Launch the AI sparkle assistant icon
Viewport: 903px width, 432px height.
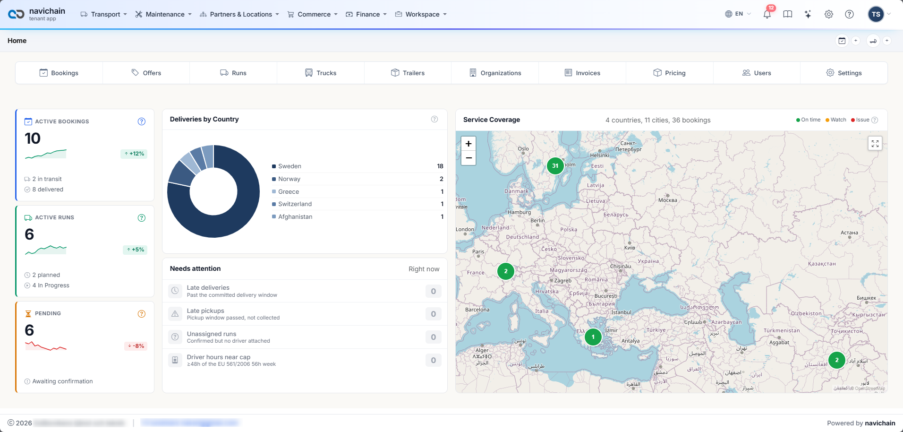coord(808,14)
